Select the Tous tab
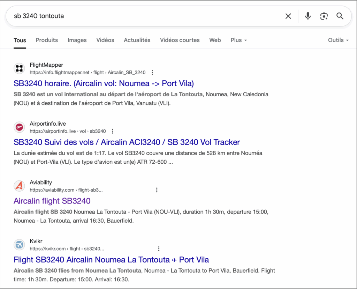 (x=20, y=40)
